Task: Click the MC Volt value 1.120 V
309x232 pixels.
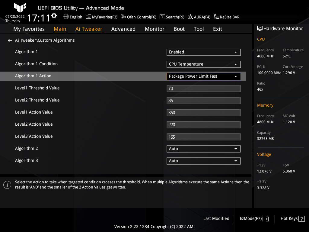Action: (289, 122)
